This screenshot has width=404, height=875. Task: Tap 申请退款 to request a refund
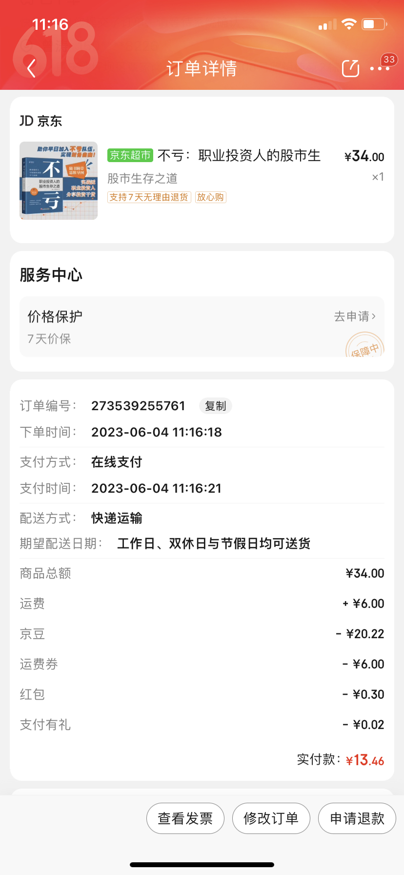357,818
